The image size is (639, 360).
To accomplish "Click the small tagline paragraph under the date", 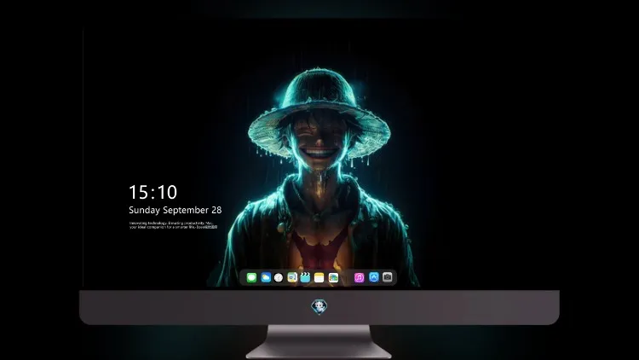I will pos(174,225).
